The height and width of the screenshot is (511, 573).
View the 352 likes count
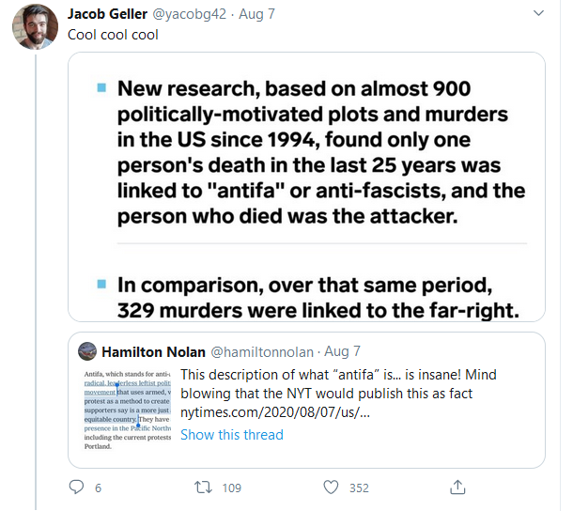point(359,488)
